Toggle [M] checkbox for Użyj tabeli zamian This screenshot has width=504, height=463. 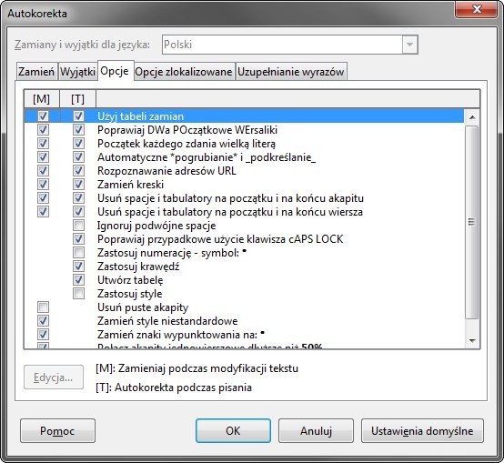(x=43, y=116)
